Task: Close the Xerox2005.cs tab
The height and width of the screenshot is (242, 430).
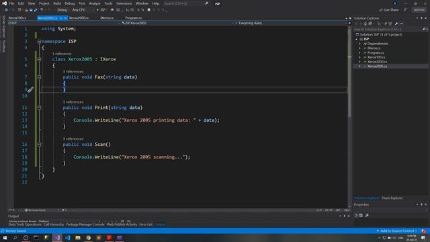Action: coord(65,18)
